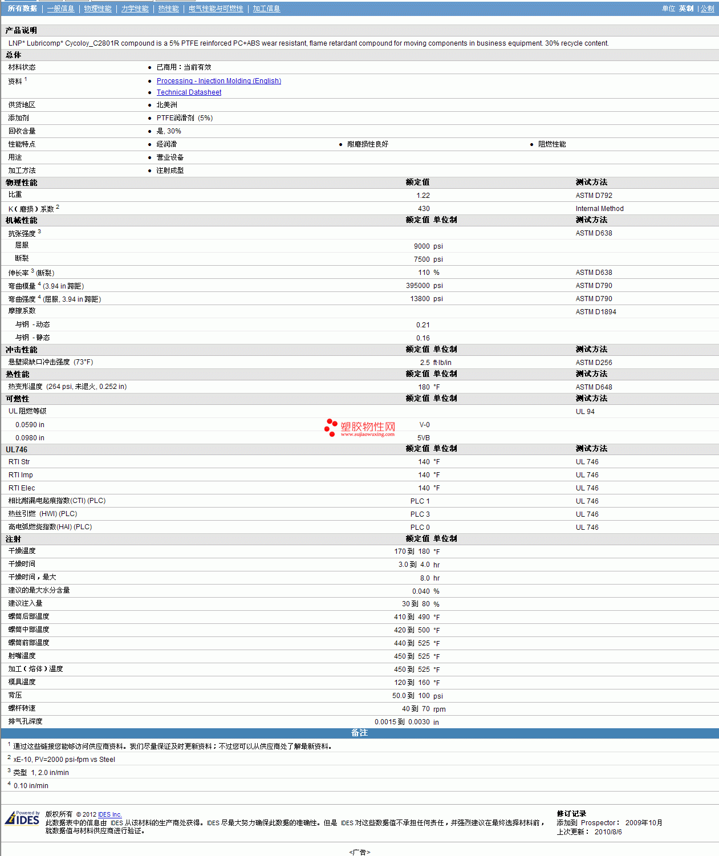Click the 断裂 tensile strength value 7500

pyautogui.click(x=422, y=259)
